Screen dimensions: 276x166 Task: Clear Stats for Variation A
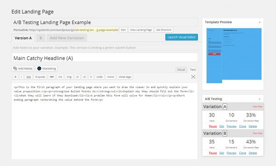click(258, 107)
